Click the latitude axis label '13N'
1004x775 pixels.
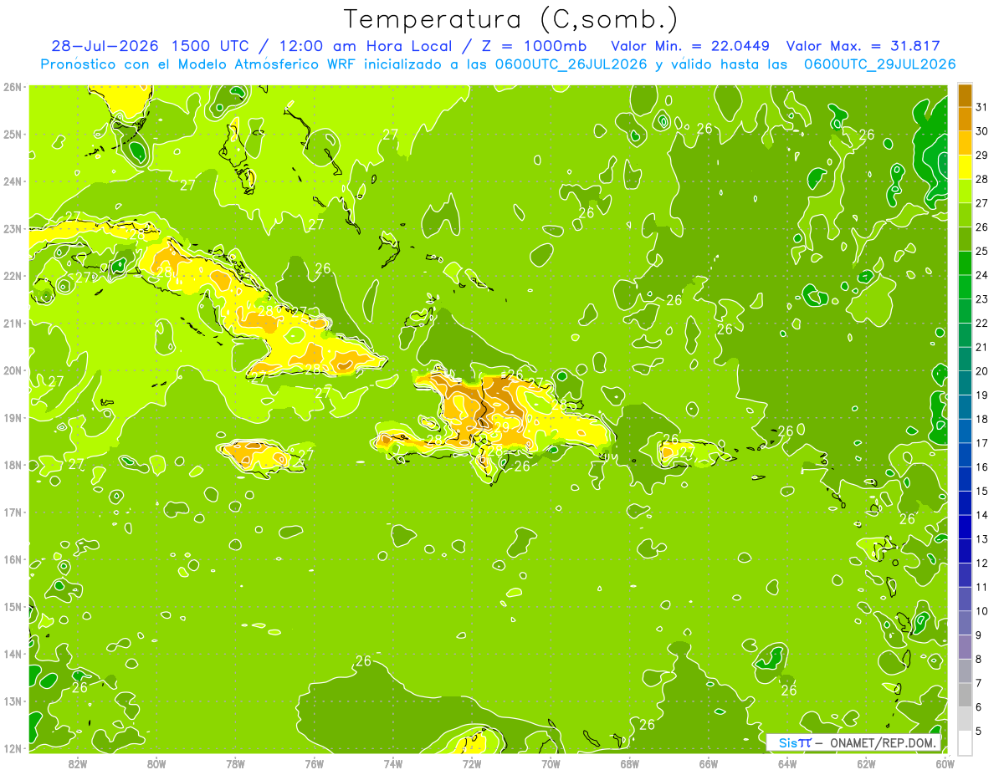click(13, 701)
